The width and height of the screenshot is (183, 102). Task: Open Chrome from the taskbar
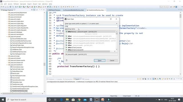(x=79, y=99)
